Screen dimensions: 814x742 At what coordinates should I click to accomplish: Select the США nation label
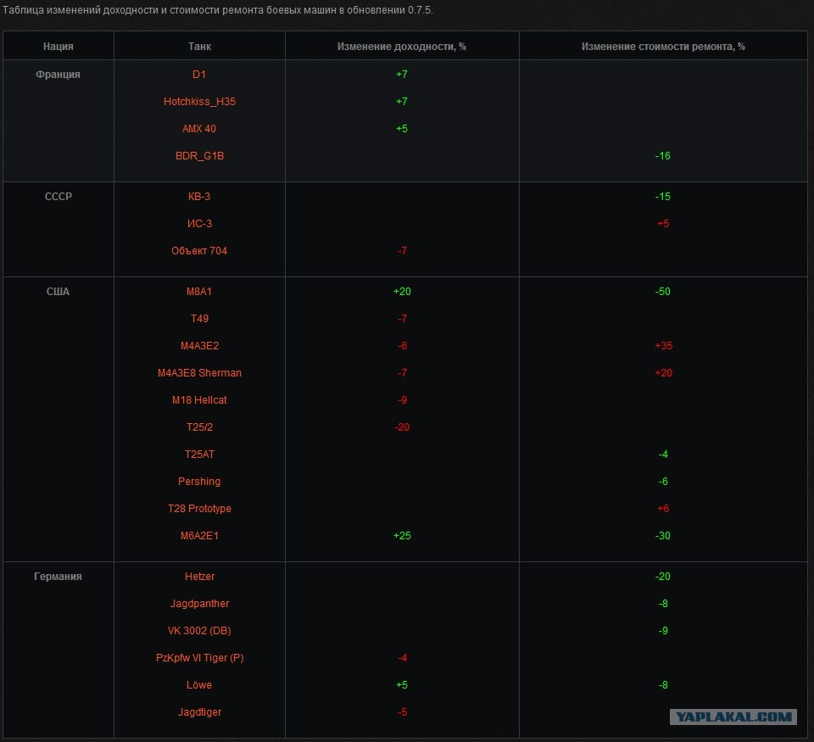coord(58,292)
